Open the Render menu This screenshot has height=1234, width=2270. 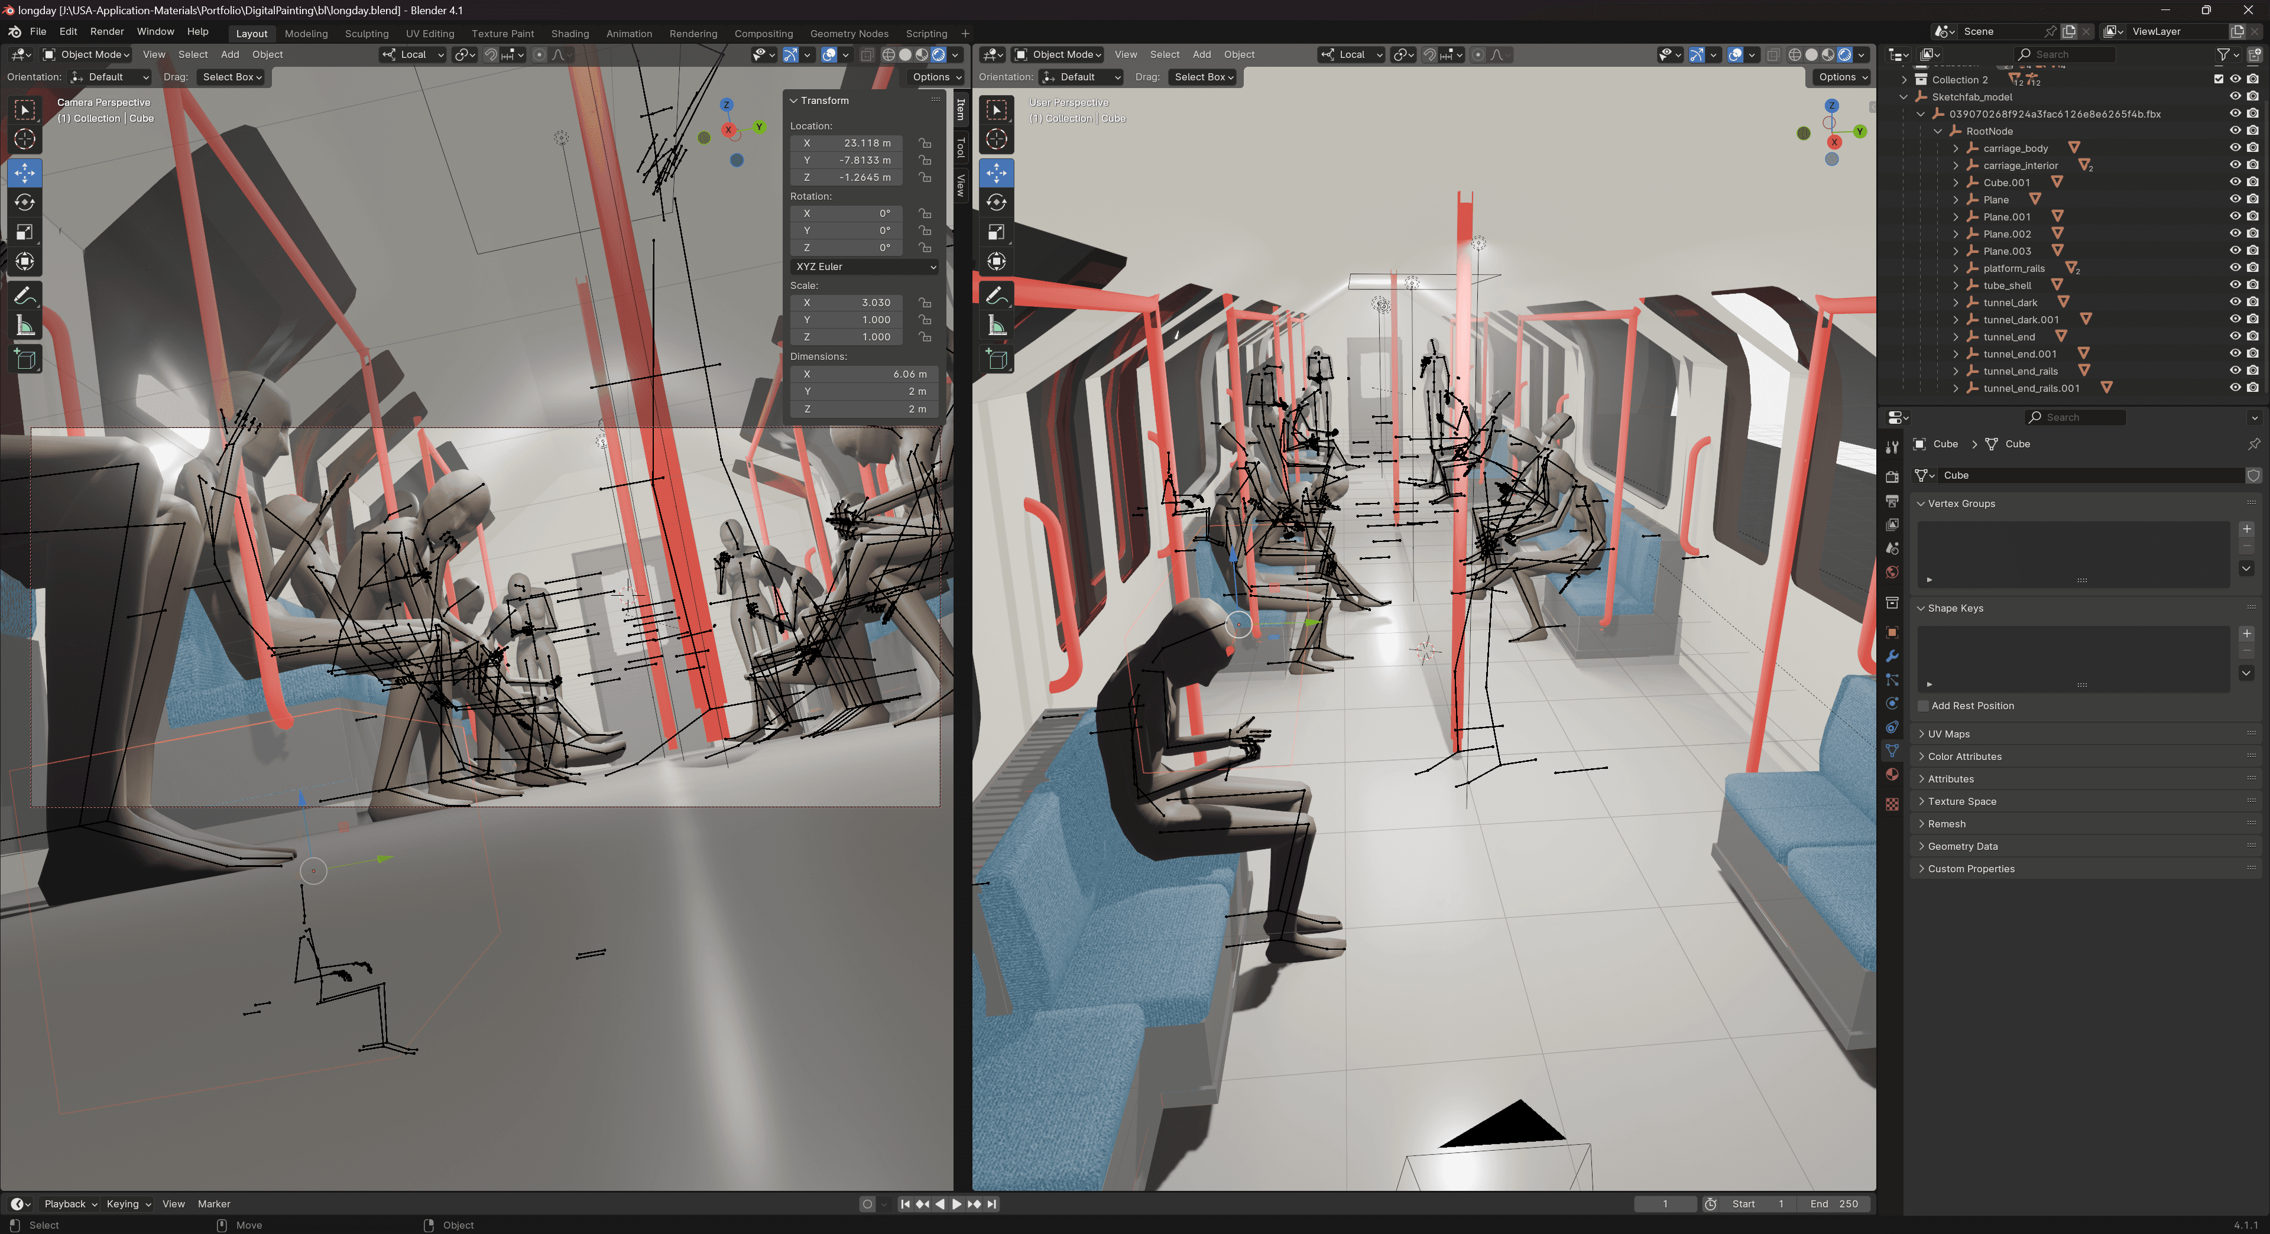pyautogui.click(x=106, y=32)
